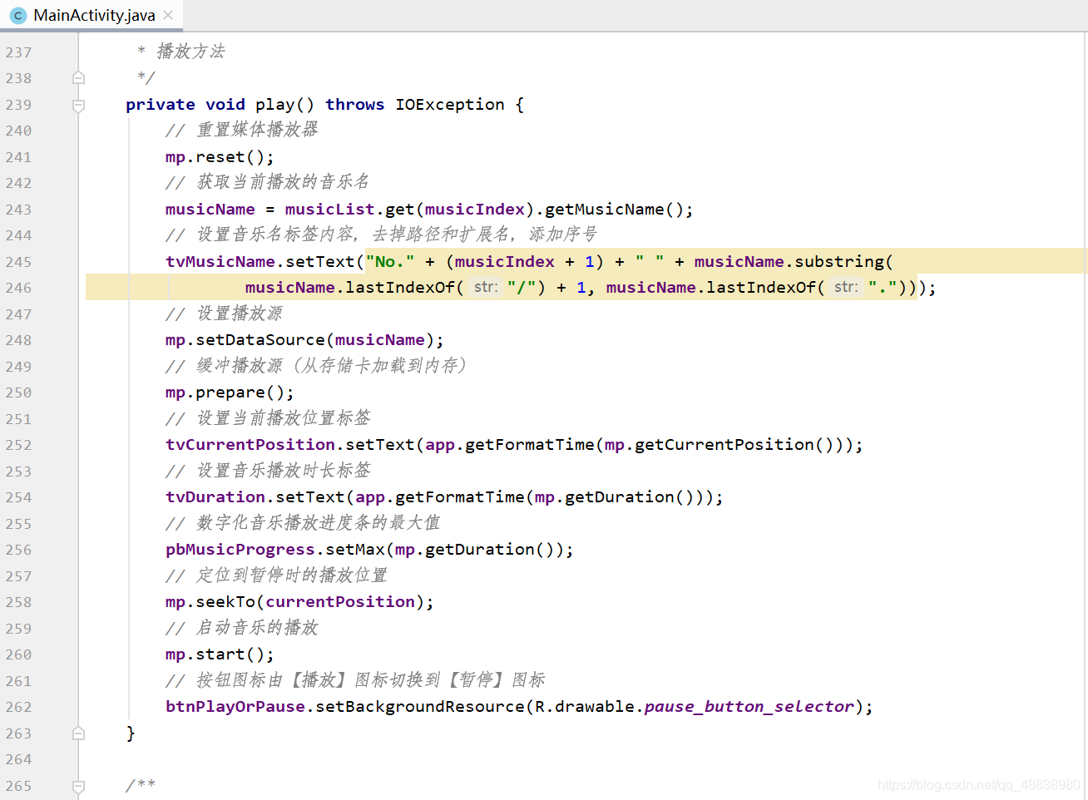Click tvDuration on line 254
The width and height of the screenshot is (1088, 800).
tap(215, 497)
